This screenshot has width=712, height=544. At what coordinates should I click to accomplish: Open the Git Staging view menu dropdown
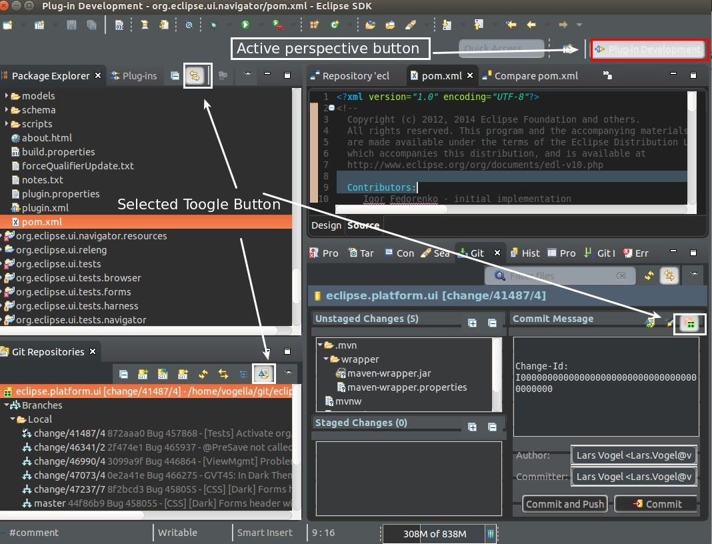[x=695, y=275]
